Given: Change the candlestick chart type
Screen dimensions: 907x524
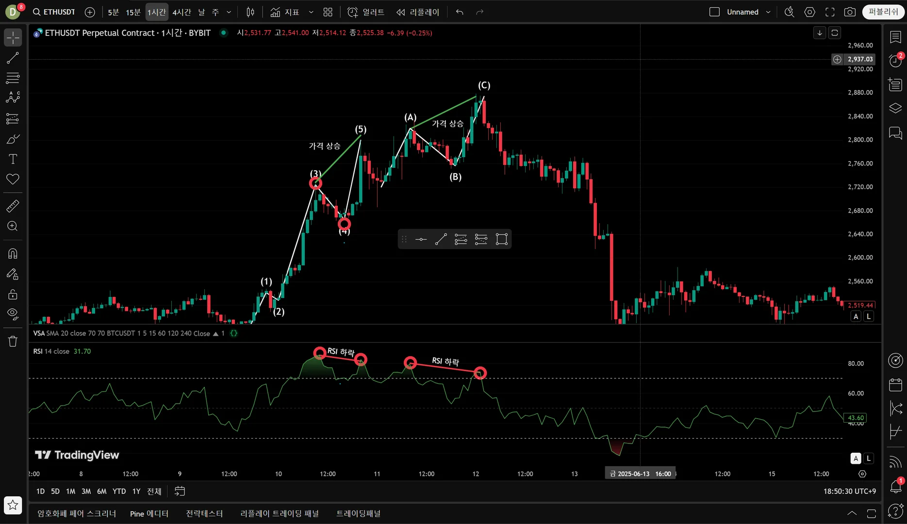Looking at the screenshot, I should (x=250, y=12).
